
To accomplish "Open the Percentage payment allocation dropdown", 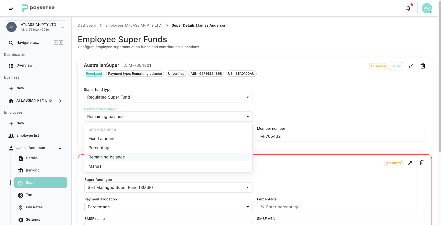I will tap(169, 207).
